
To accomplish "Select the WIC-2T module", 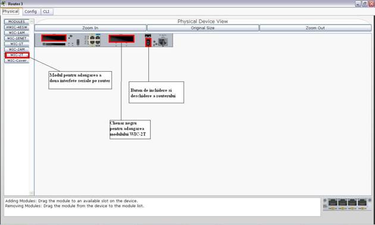I will (17, 55).
